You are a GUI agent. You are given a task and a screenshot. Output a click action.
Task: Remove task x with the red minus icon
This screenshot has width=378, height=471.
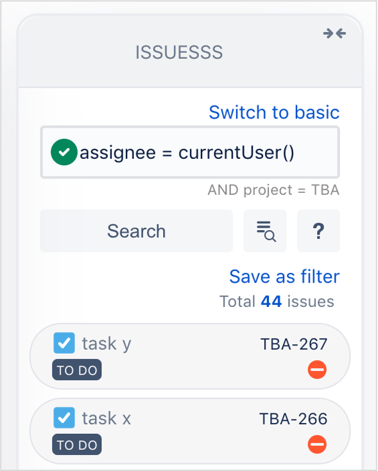point(317,444)
